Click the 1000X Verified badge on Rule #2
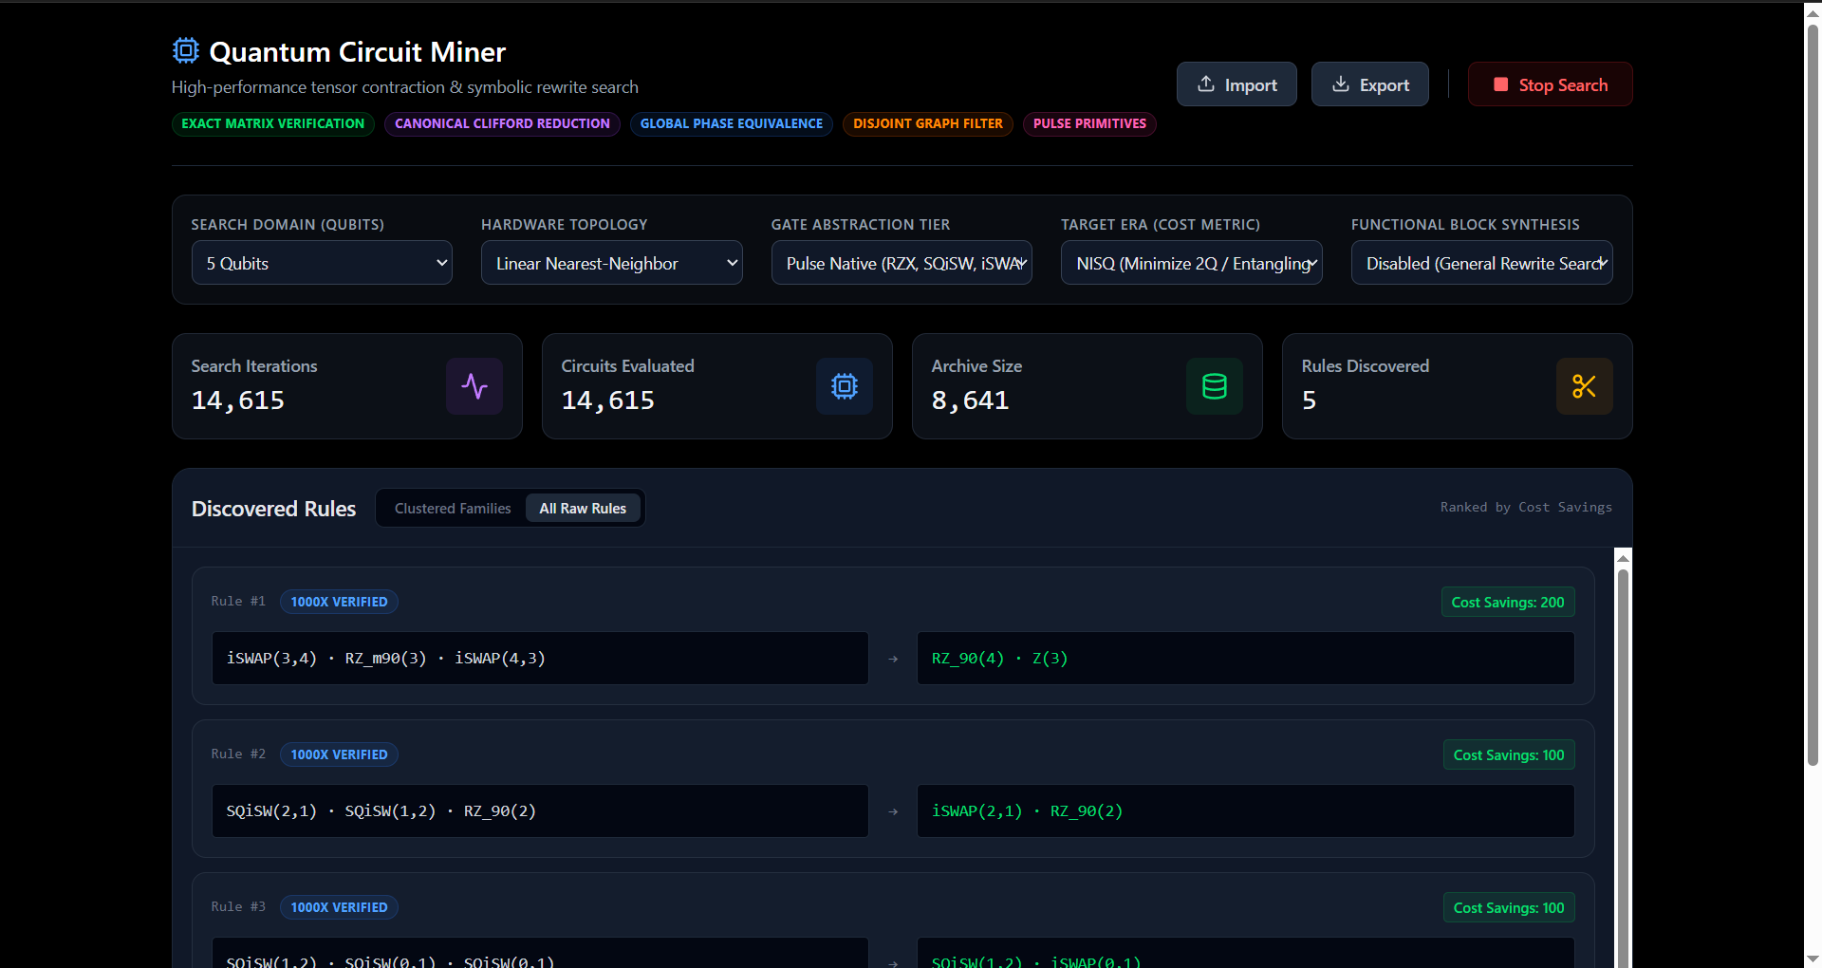This screenshot has height=968, width=1822. point(339,754)
